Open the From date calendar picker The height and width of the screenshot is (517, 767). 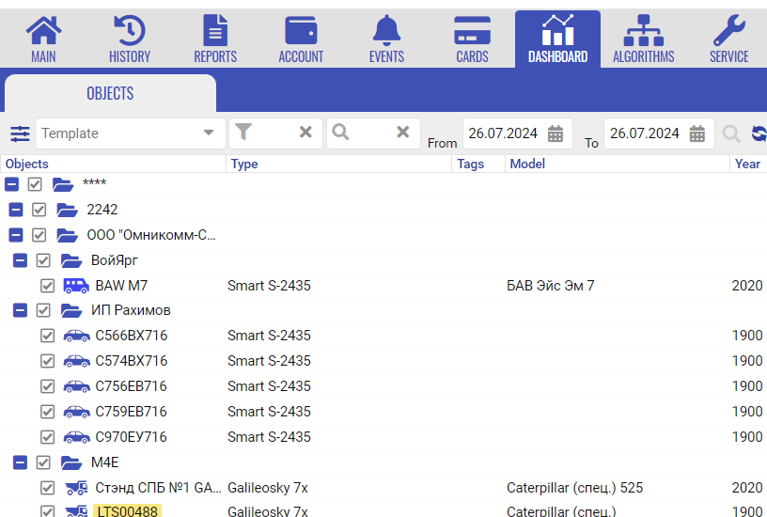[556, 133]
